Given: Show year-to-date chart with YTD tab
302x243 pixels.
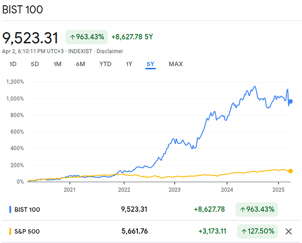Looking at the screenshot, I should pyautogui.click(x=105, y=64).
